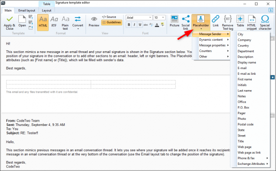Insert Postal code placeholder

250,124
